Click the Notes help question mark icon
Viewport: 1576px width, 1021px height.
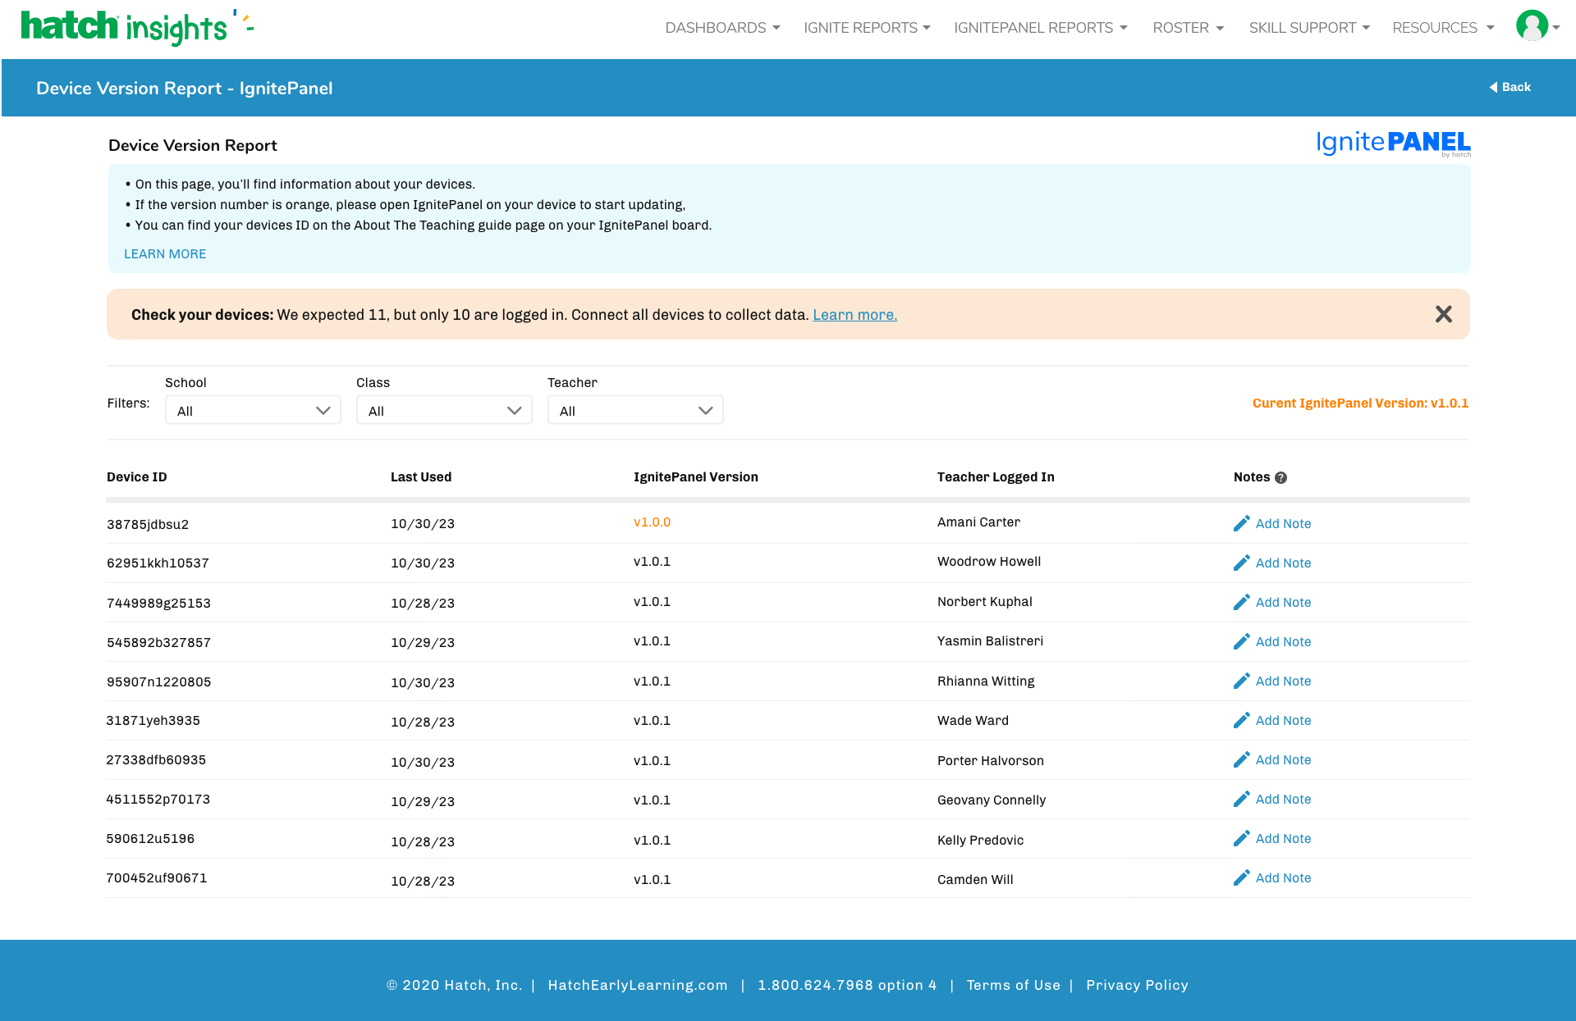(x=1280, y=477)
